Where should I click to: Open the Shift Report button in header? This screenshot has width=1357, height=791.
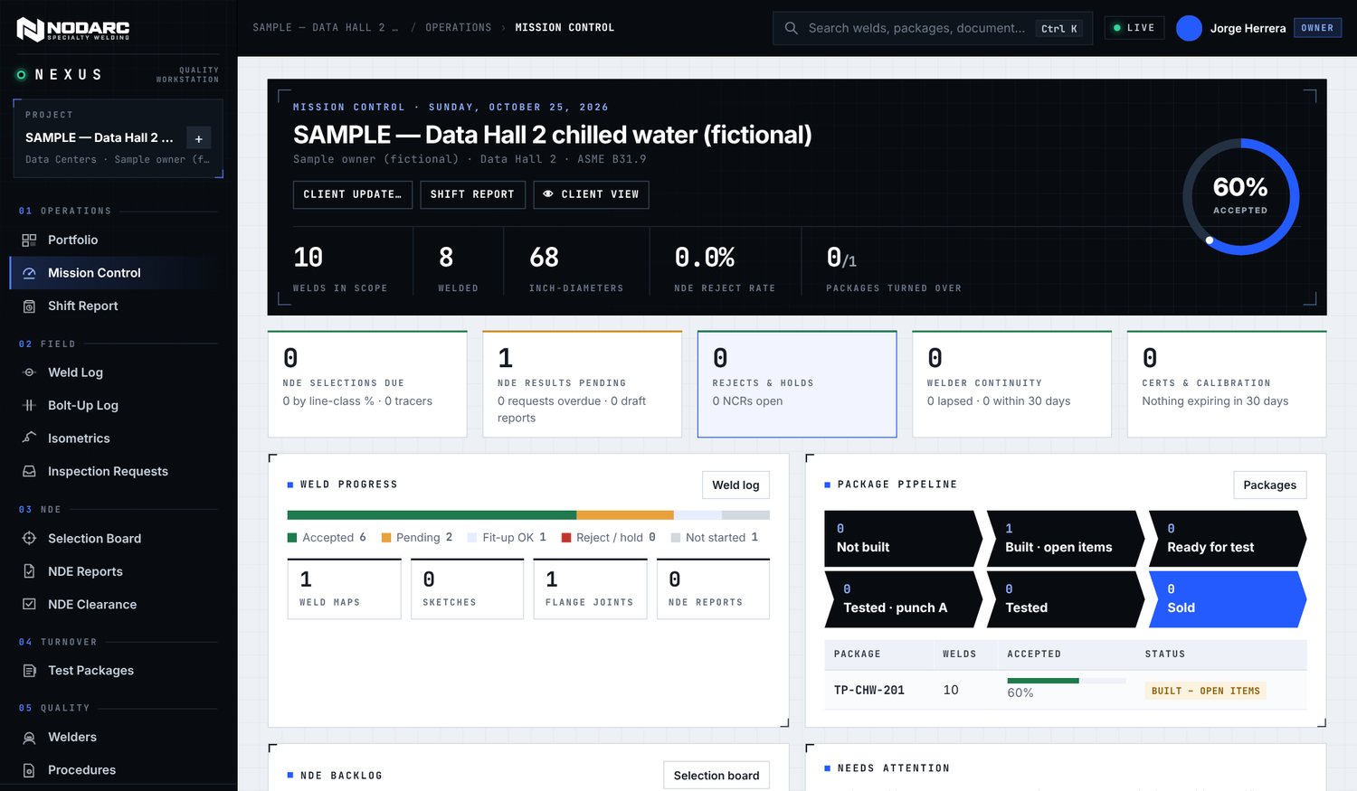click(x=472, y=194)
